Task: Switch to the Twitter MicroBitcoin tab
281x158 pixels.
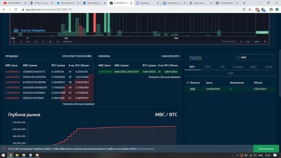Action: click(68, 3)
